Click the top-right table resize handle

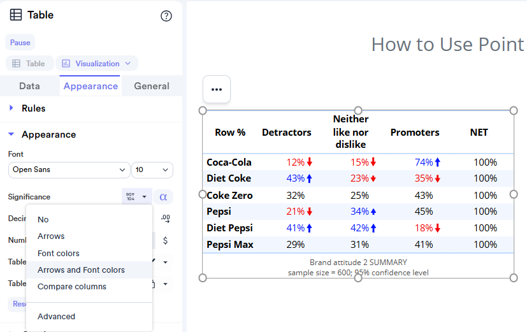click(514, 110)
